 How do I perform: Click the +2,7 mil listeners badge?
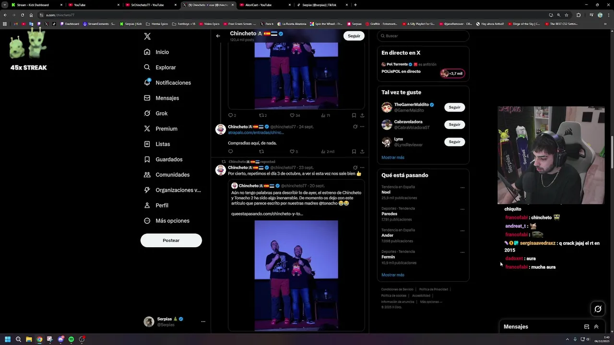(452, 73)
